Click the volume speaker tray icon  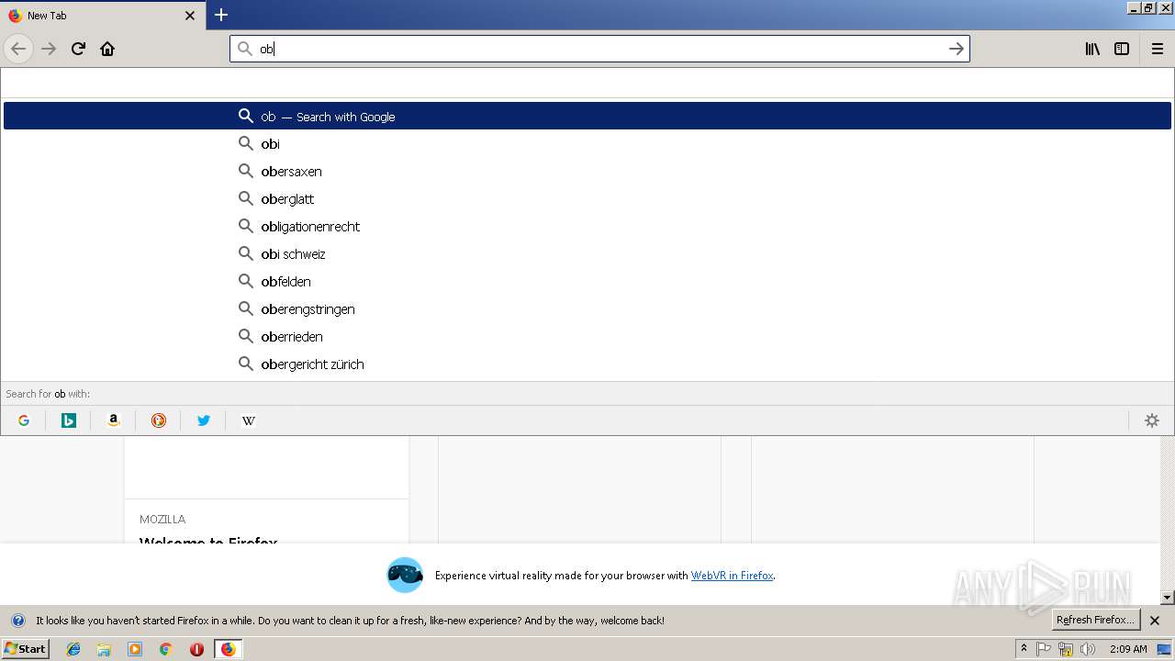pos(1088,649)
